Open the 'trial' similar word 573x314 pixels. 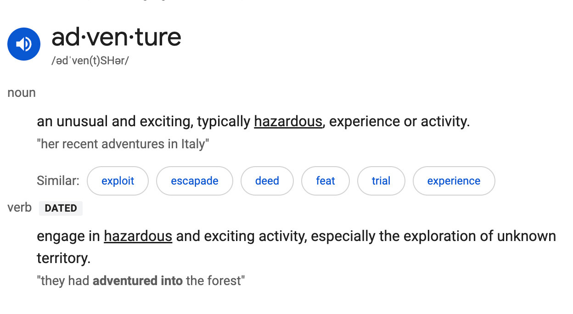pos(381,181)
